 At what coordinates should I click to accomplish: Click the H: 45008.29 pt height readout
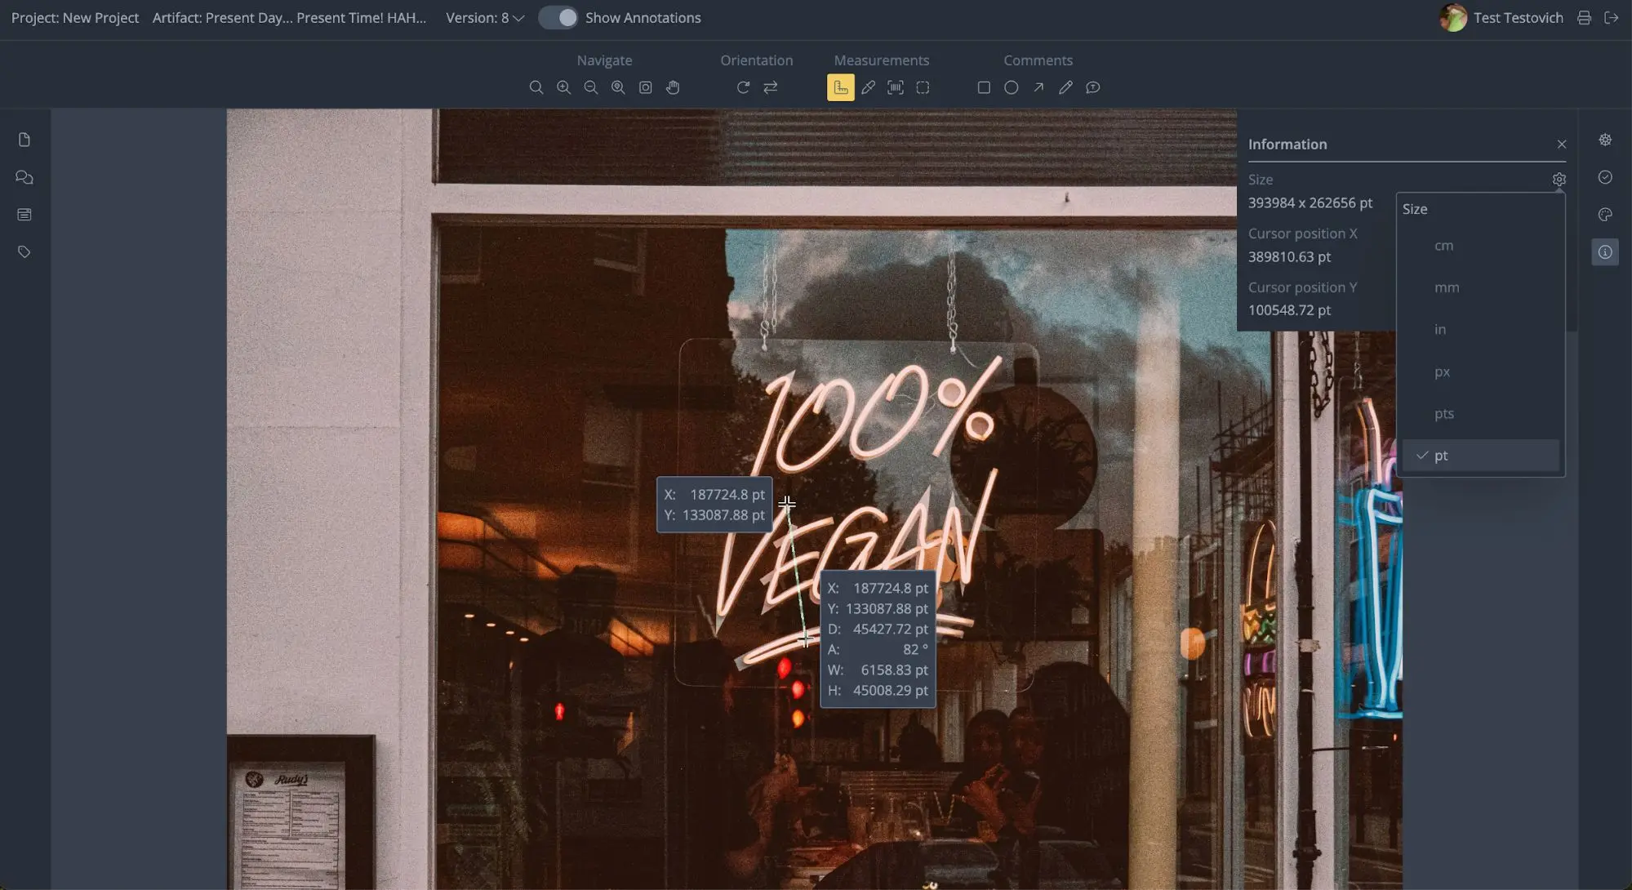pyautogui.click(x=878, y=691)
